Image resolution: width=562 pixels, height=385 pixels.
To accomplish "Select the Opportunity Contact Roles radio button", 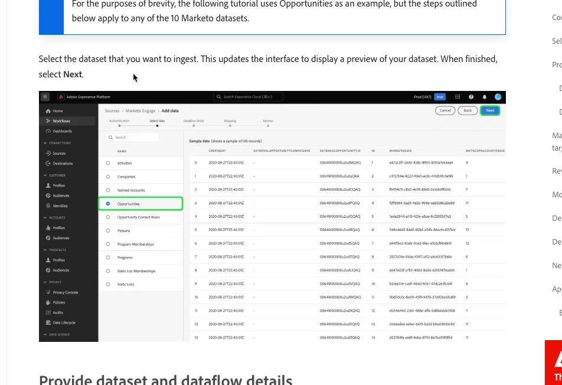I will (108, 217).
